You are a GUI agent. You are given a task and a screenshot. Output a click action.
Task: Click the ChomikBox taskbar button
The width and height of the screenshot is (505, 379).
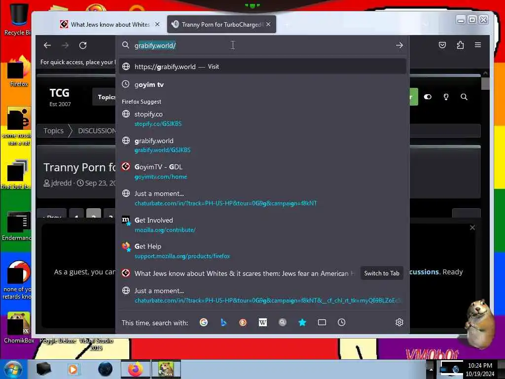[x=166, y=369]
